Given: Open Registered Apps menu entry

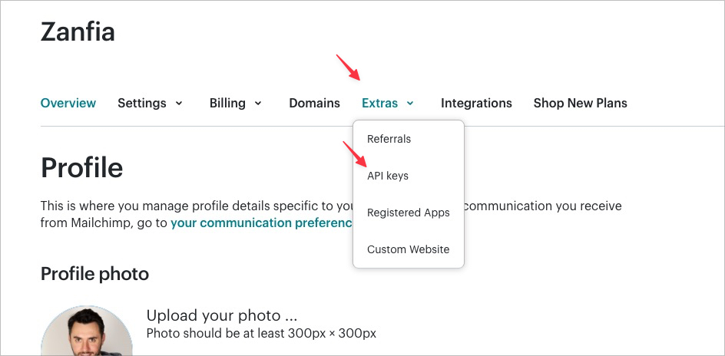Looking at the screenshot, I should click(409, 213).
